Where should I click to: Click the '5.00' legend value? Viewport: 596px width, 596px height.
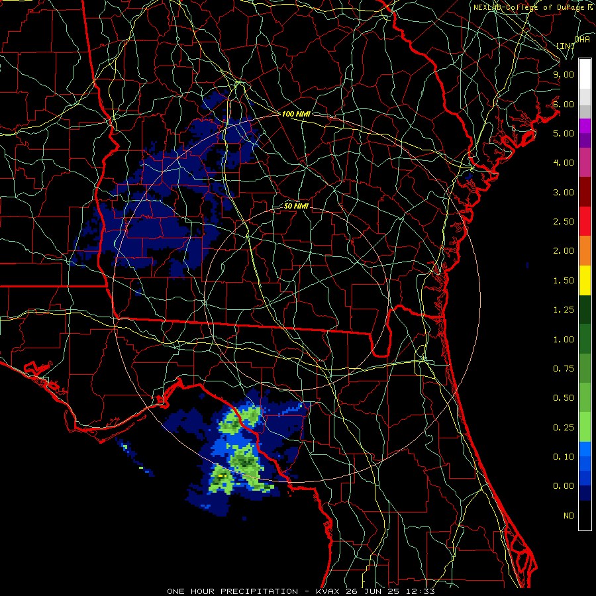[x=564, y=133]
